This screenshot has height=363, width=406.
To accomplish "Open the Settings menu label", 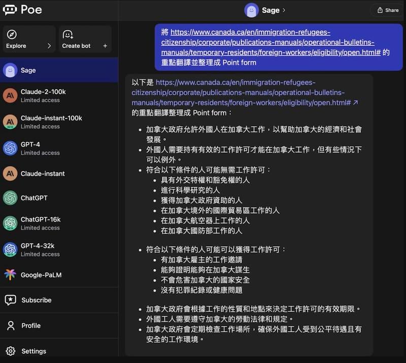I will click(33, 351).
